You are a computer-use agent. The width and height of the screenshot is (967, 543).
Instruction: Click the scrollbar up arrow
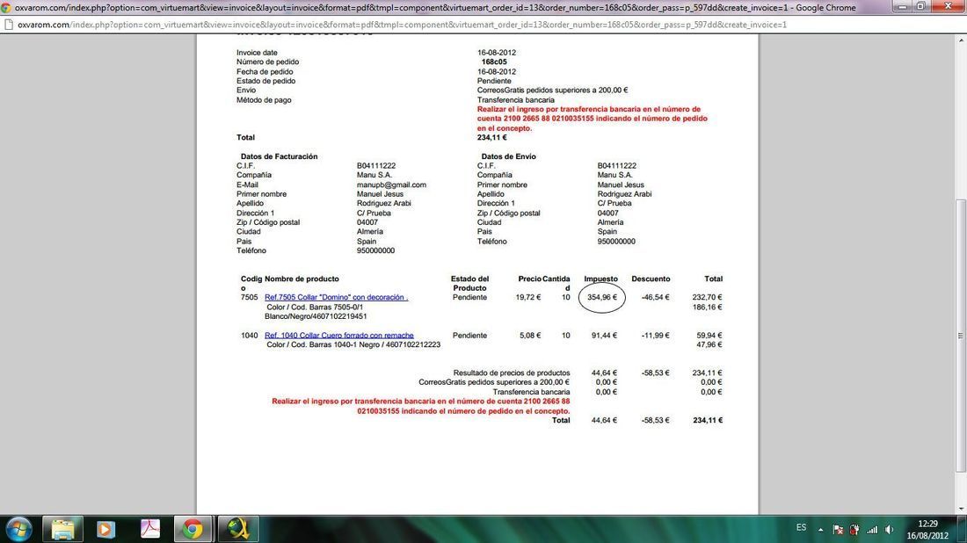[x=960, y=40]
